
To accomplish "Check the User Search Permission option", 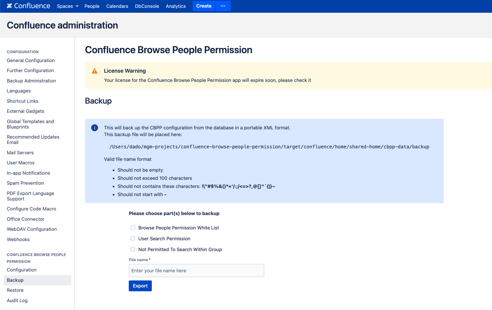I will pos(133,238).
